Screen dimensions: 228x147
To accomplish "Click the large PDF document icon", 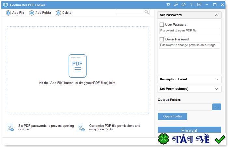I will 78,66.
